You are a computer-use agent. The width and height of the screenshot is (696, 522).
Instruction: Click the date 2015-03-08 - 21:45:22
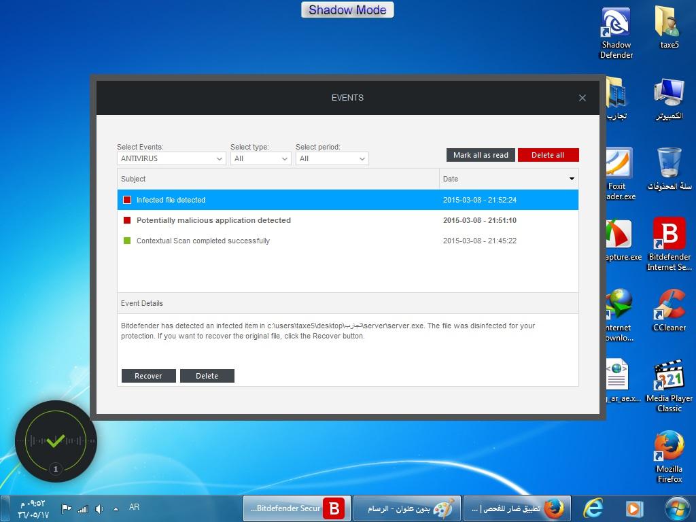tap(480, 241)
